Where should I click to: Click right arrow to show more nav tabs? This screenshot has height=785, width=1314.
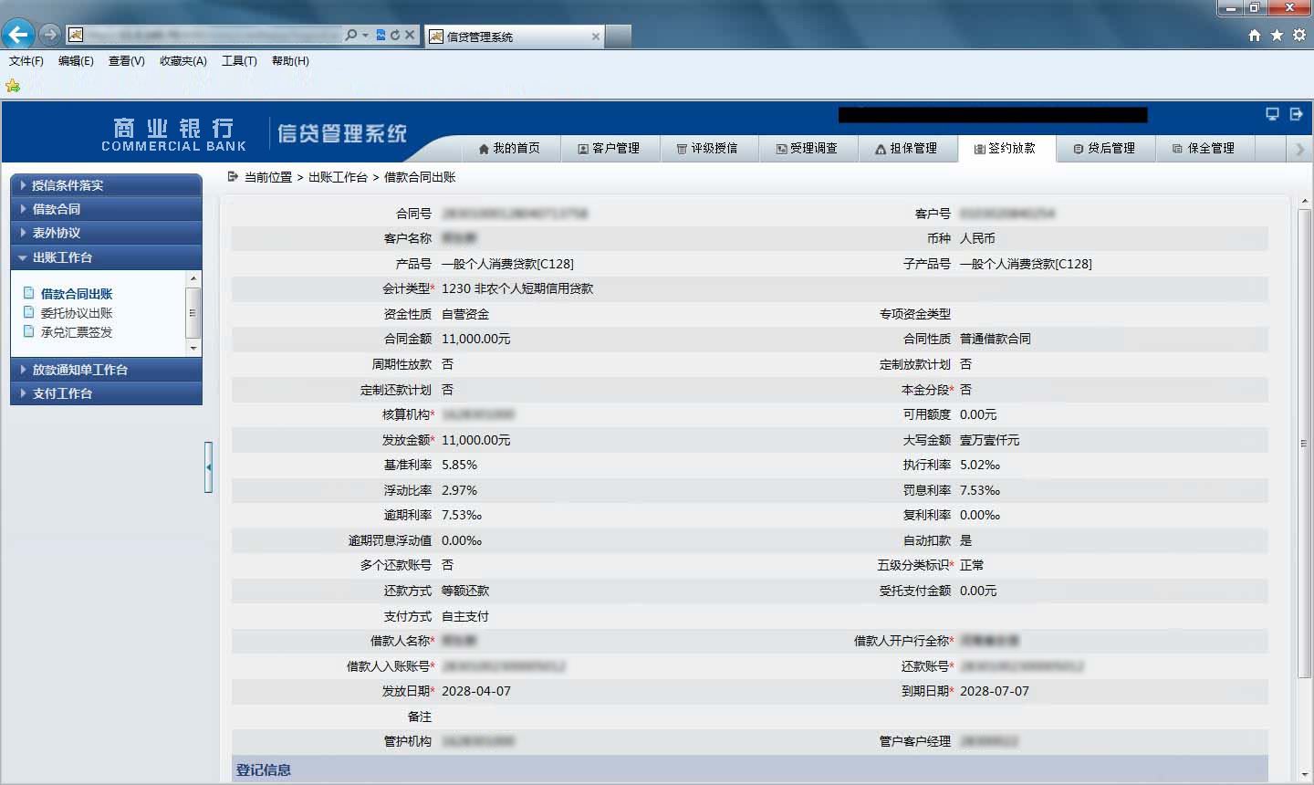[x=1300, y=149]
